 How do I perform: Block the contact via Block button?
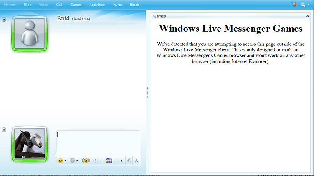[134, 5]
